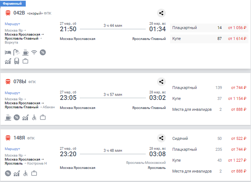This screenshot has width=251, height=182.
Task: Choose Места для инвалидов on train 078Ы
Action: point(210,109)
